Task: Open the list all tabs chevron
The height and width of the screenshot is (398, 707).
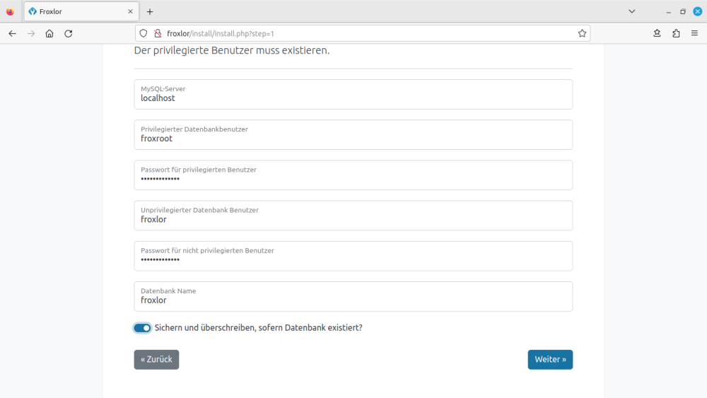Action: [x=631, y=12]
